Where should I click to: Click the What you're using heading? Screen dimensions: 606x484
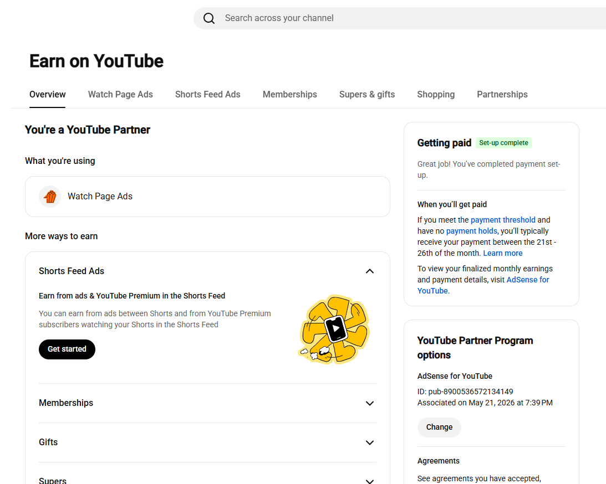pos(60,161)
